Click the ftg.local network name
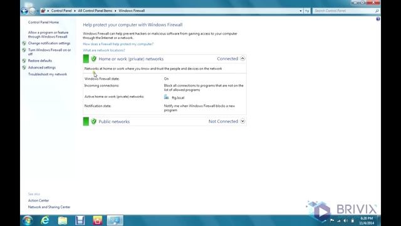This screenshot has width=401, height=226. click(x=178, y=98)
